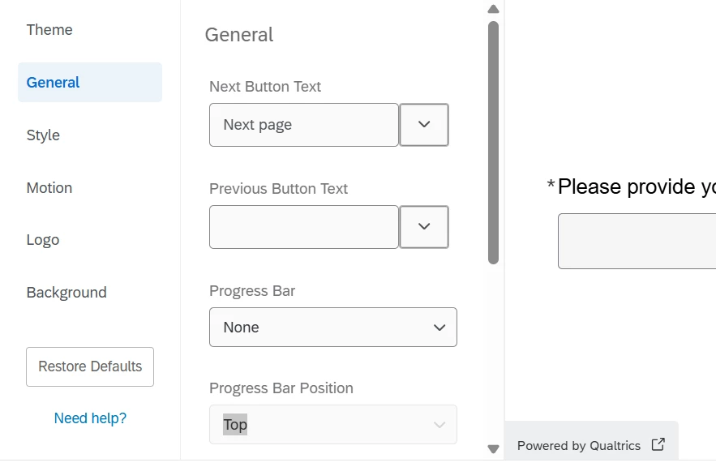Click the Powered by Qualtrics link
Image resolution: width=716 pixels, height=467 pixels.
[x=579, y=446]
